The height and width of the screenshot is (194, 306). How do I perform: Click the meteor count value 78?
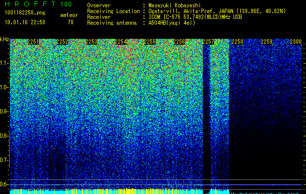point(71,22)
